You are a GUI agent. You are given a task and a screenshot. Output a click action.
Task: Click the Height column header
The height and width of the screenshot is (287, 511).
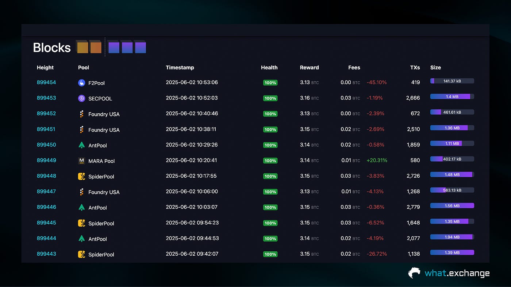click(45, 67)
